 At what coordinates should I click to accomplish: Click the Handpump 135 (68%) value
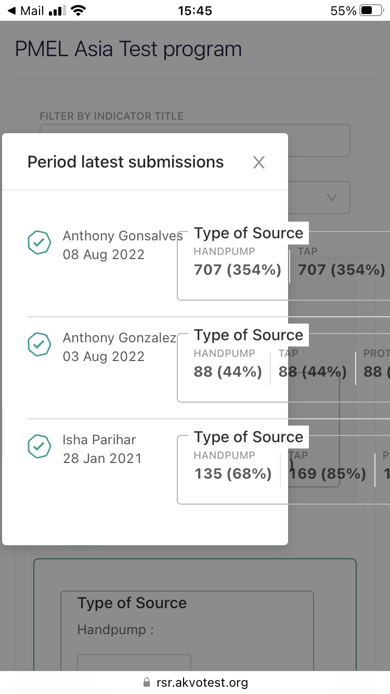233,474
